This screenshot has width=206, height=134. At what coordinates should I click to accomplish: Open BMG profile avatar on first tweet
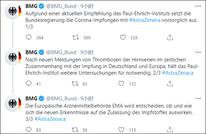click(x=13, y=11)
